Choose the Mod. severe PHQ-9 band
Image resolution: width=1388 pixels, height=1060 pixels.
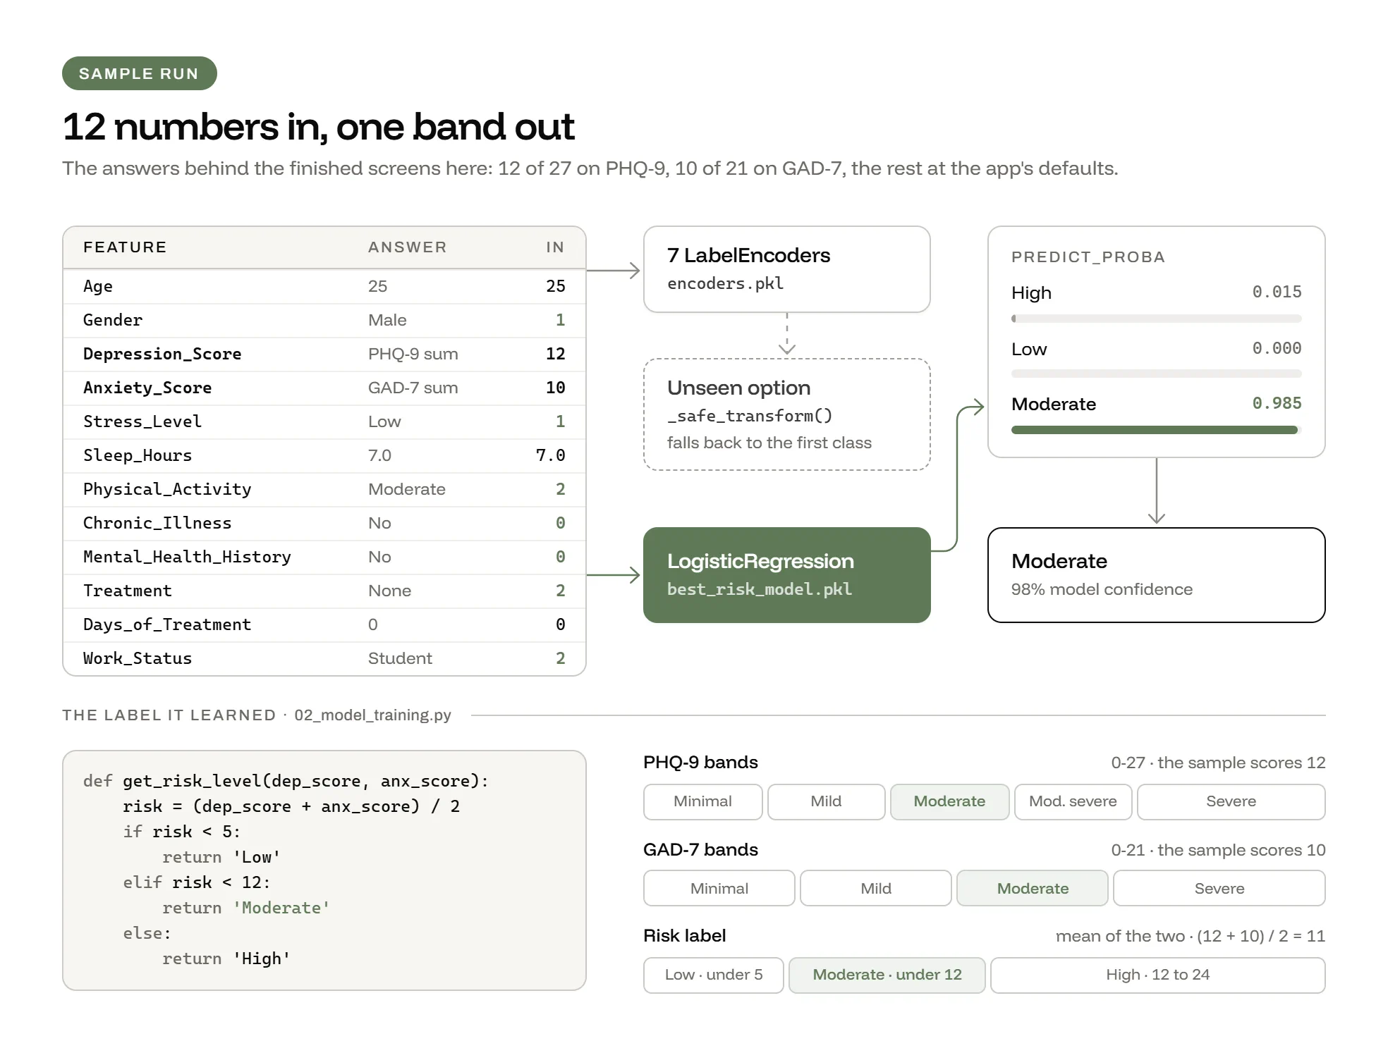[x=1073, y=801]
